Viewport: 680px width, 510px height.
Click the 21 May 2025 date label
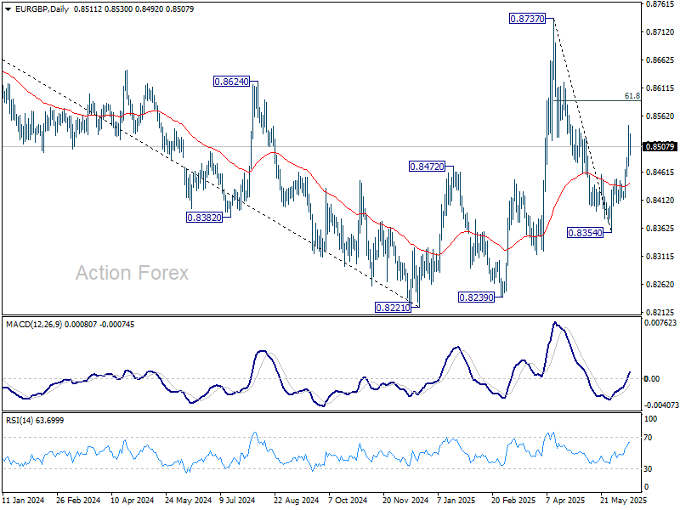click(624, 500)
